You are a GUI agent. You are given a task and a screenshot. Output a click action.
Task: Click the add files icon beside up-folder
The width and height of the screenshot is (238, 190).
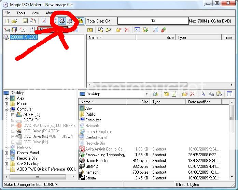pyautogui.click(x=100, y=30)
